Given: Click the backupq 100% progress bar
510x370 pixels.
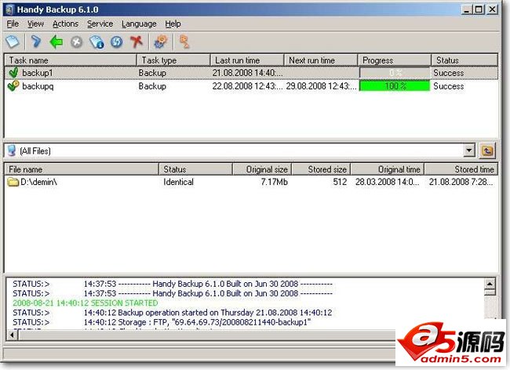Looking at the screenshot, I should (x=395, y=86).
